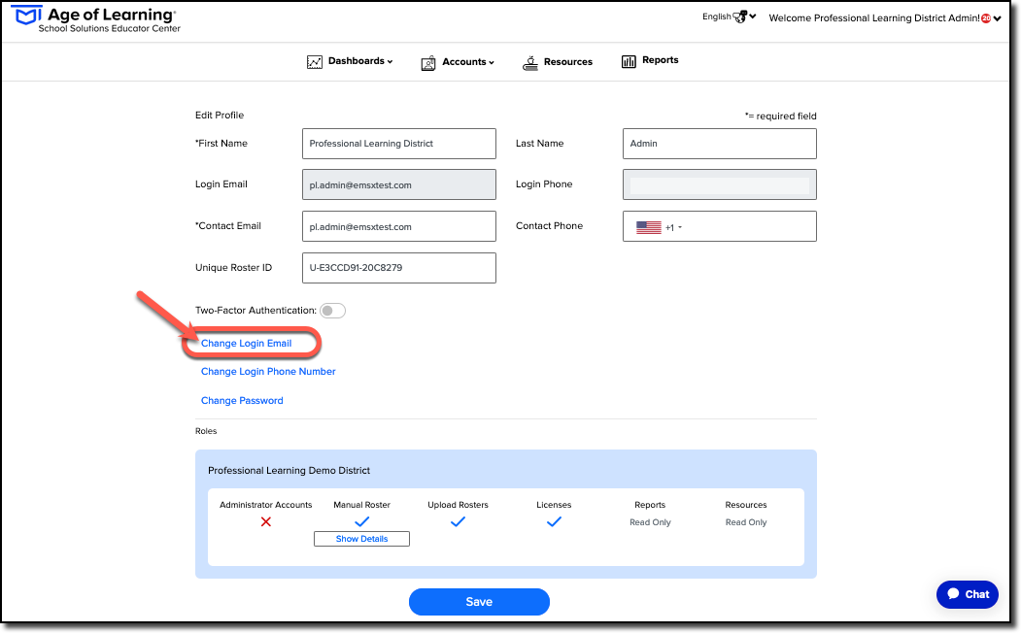Click the language globe icon

click(740, 17)
